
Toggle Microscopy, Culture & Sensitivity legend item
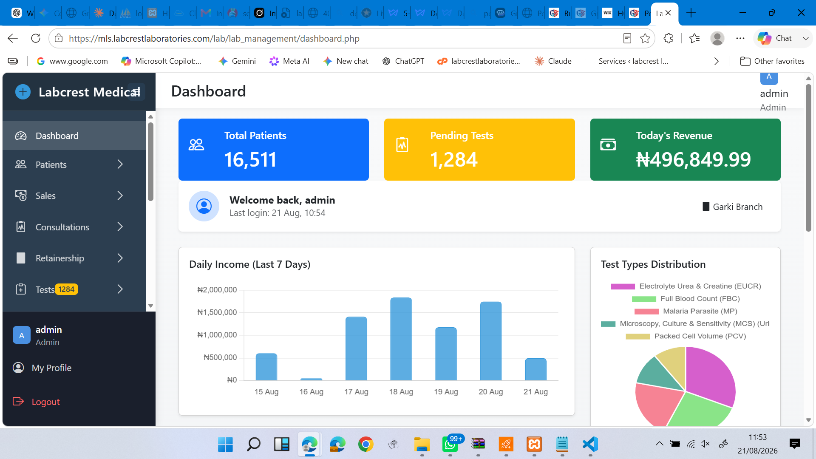click(686, 324)
